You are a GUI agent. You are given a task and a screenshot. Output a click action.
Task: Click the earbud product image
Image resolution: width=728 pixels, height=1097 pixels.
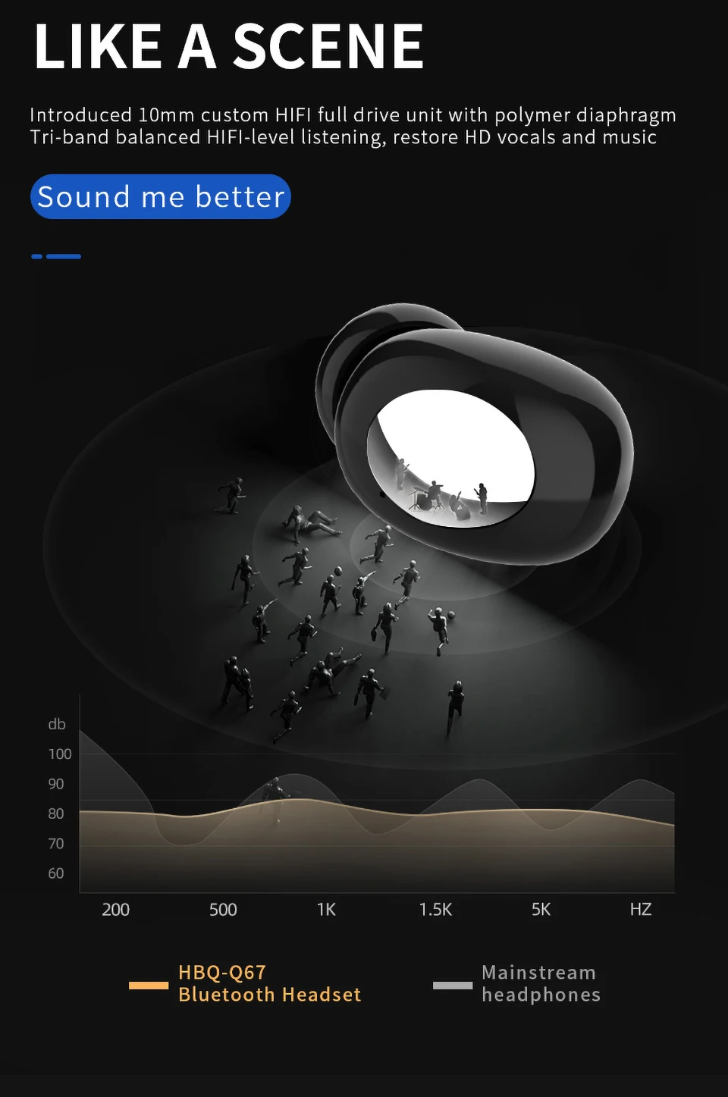pyautogui.click(x=475, y=434)
